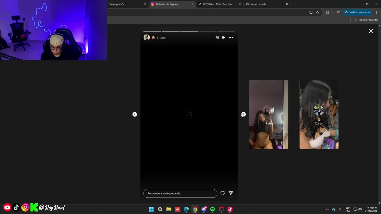Open the 17 sem story thumbnail

(x=268, y=114)
